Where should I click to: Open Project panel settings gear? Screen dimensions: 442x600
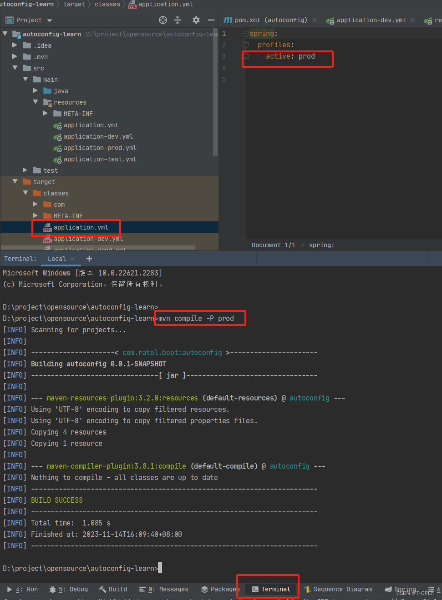(x=196, y=20)
